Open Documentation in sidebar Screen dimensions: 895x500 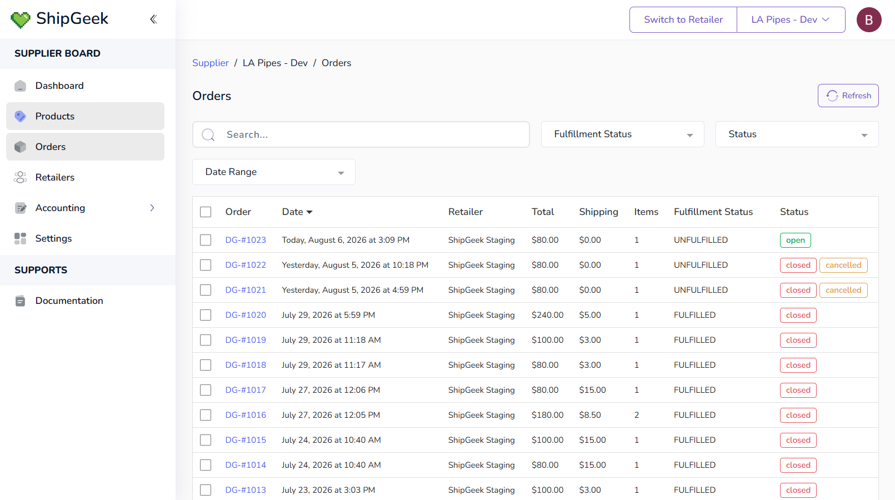[x=85, y=301]
